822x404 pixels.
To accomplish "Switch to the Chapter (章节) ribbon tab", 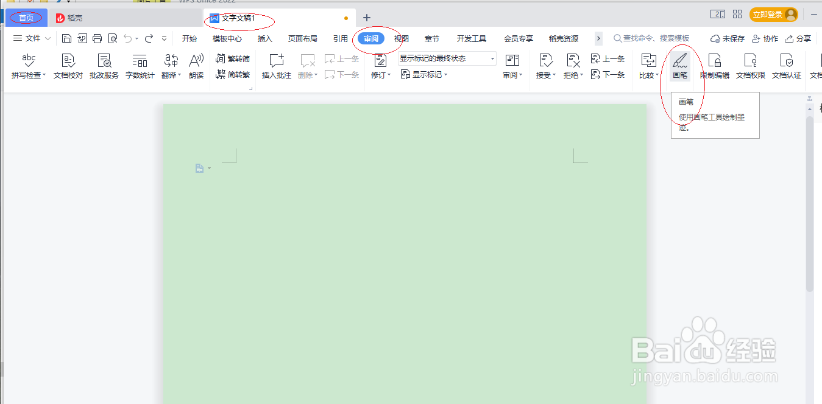I will (x=432, y=38).
